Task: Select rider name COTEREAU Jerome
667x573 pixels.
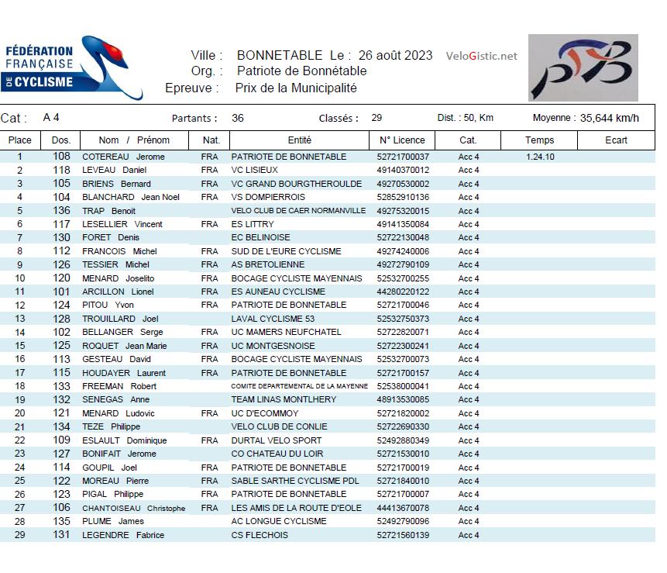Action: (x=123, y=157)
